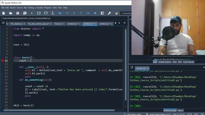Click editor horizontal scrollbar
The height and width of the screenshot is (115, 205).
tap(59, 110)
